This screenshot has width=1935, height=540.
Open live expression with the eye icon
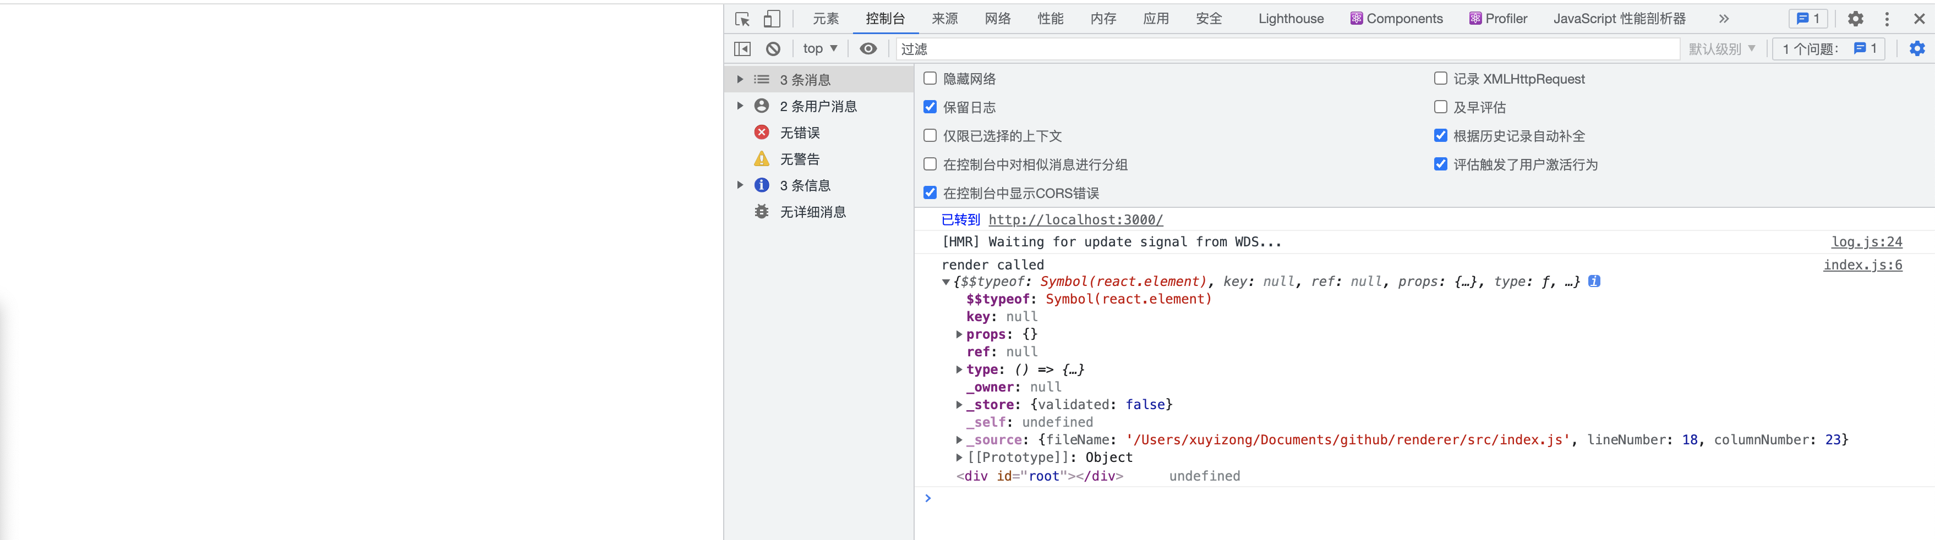tap(868, 48)
